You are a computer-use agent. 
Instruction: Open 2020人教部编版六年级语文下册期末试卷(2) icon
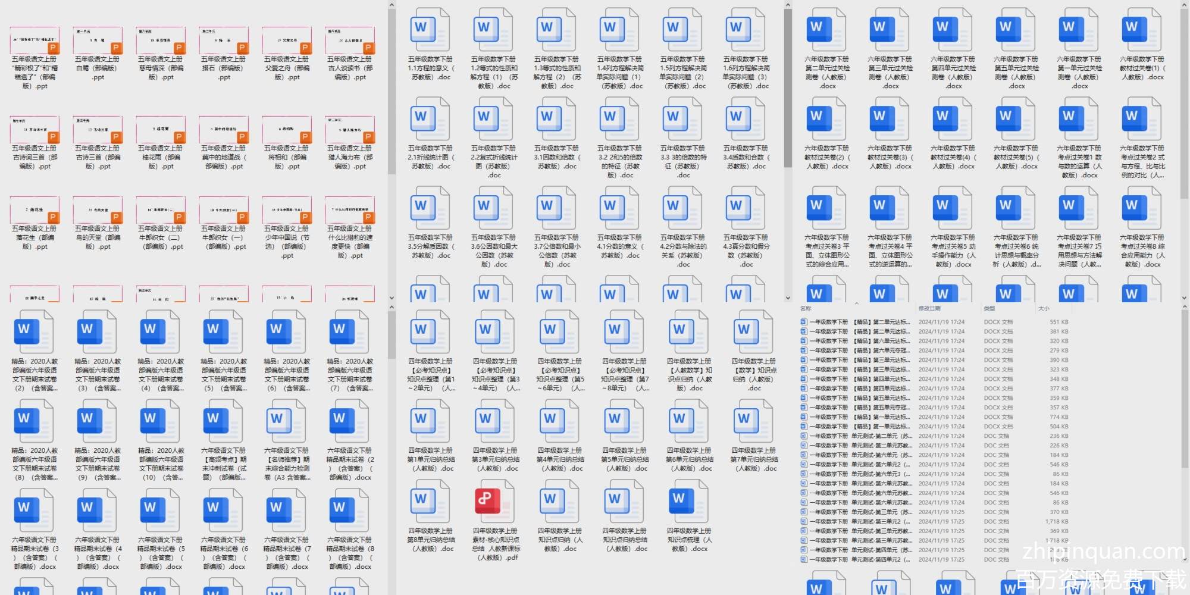pos(34,332)
